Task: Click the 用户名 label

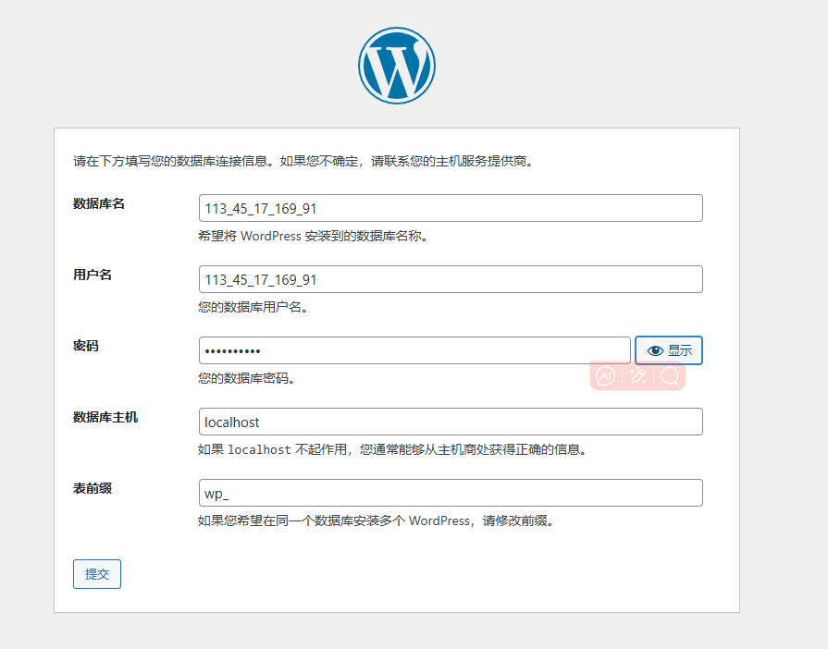Action: [93, 275]
